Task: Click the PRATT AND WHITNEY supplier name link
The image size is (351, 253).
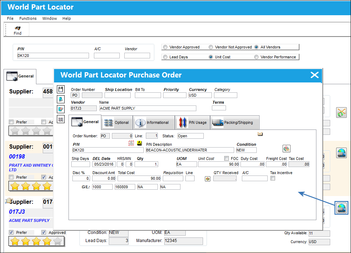Action: click(x=31, y=167)
